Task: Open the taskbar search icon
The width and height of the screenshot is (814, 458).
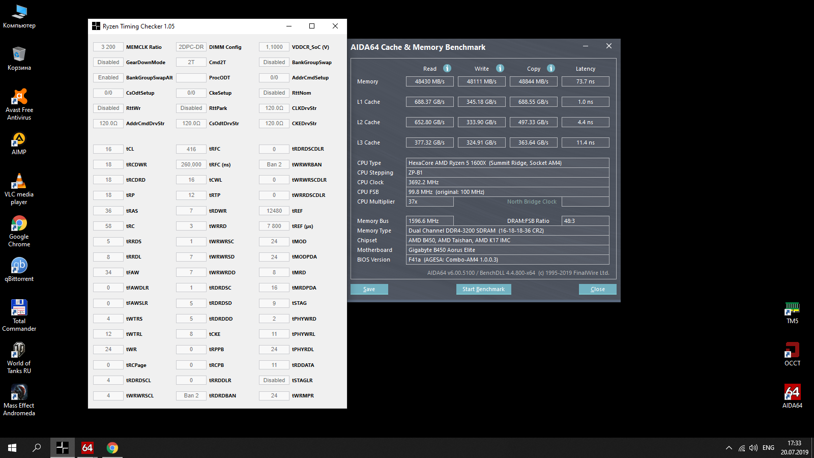Action: 37,448
